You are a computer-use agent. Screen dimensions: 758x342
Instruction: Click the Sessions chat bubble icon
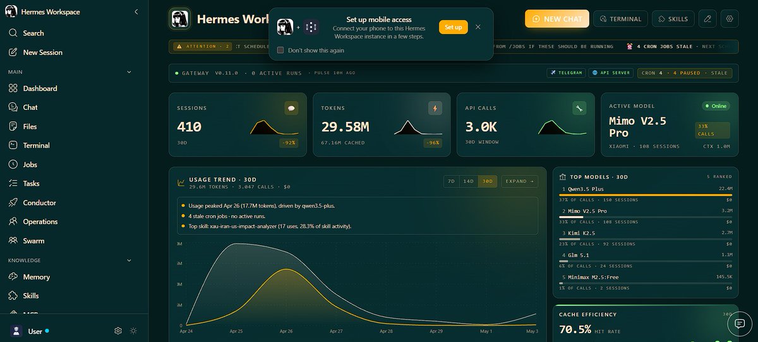click(x=291, y=108)
